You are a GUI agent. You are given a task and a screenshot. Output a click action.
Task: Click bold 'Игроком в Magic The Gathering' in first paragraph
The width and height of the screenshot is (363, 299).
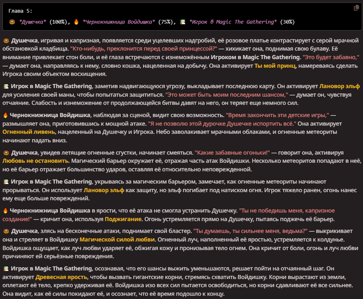tap(255, 57)
